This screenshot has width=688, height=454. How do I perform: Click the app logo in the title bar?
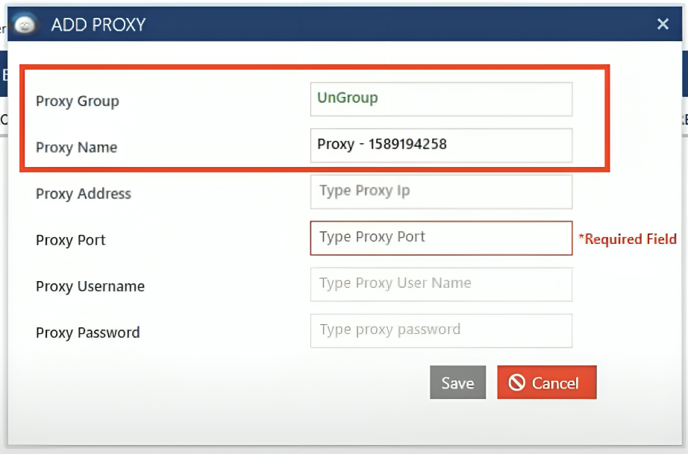point(25,25)
